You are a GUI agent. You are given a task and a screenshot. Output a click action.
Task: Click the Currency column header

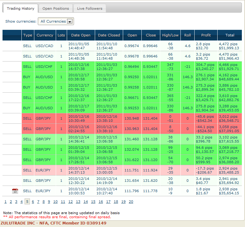45,35
